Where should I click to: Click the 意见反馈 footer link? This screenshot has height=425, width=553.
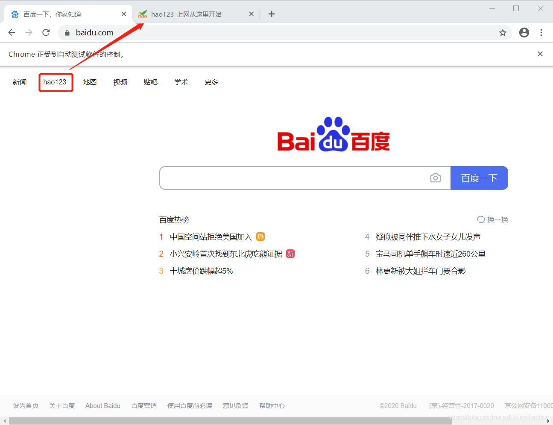(x=235, y=405)
